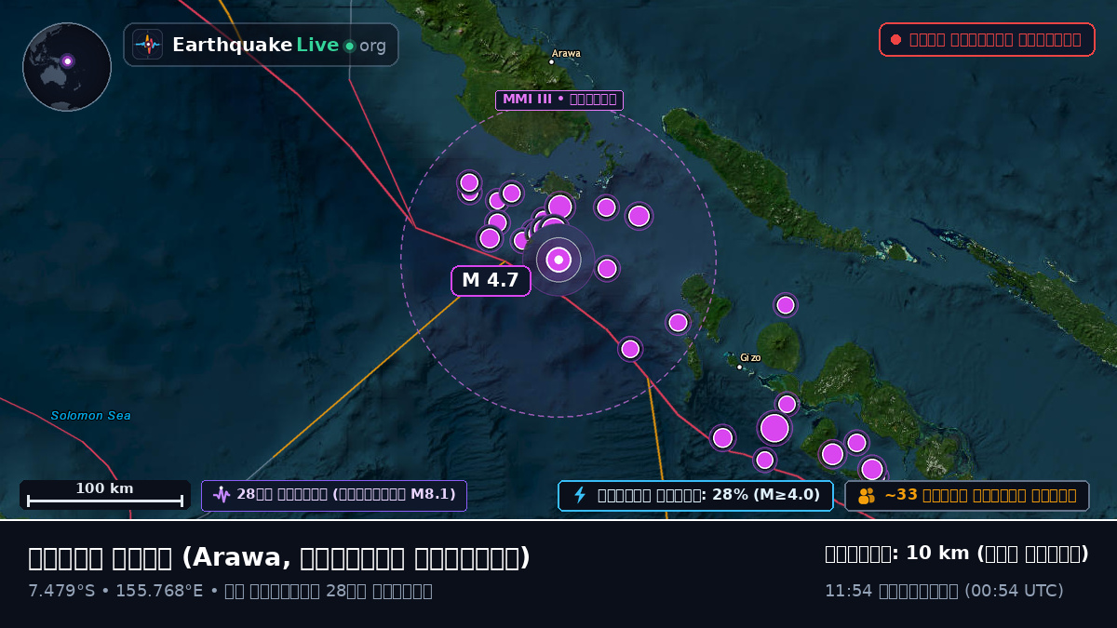Click the white town dot beside the Gizo label
The width and height of the screenshot is (1117, 628).
point(740,367)
